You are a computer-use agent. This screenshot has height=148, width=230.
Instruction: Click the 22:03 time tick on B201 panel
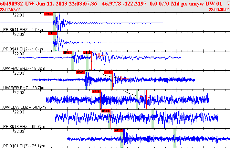tap(19, 131)
